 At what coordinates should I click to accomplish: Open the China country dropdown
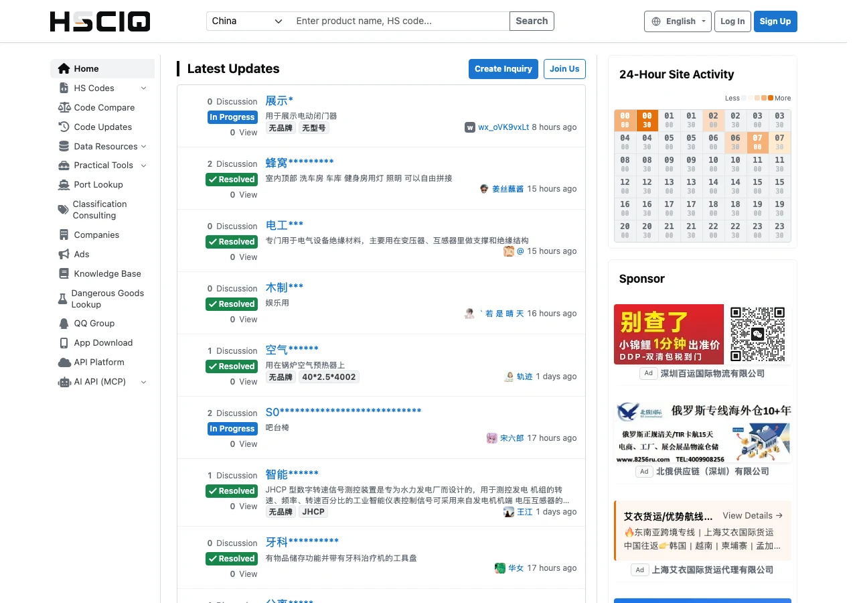(247, 21)
